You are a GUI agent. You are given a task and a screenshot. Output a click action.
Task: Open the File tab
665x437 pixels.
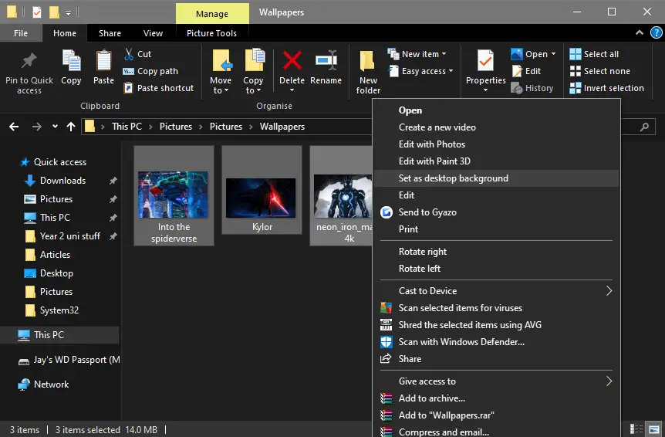[x=21, y=33]
